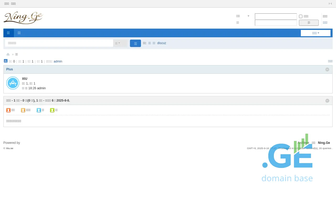Collapse the online members statistics section
This screenshot has width=336, height=210.
pos(327,101)
